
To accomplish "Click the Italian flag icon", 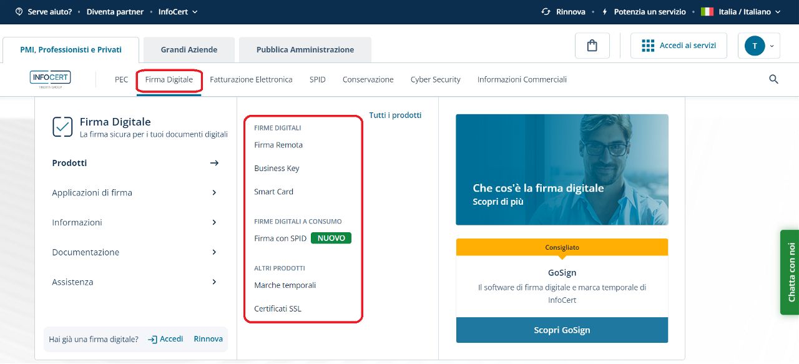I will [707, 12].
